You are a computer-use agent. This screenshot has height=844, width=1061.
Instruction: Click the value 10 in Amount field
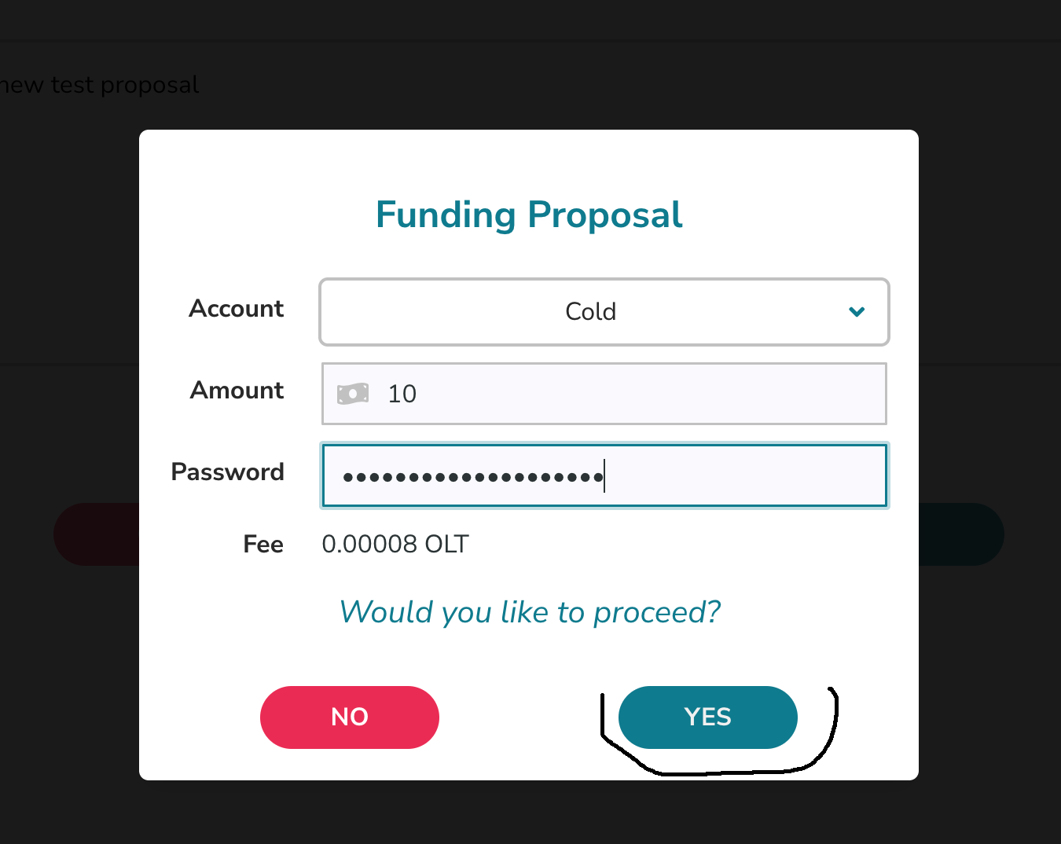coord(402,394)
